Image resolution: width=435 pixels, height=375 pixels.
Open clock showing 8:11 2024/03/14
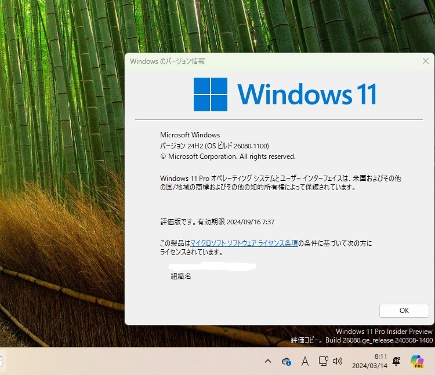click(369, 361)
